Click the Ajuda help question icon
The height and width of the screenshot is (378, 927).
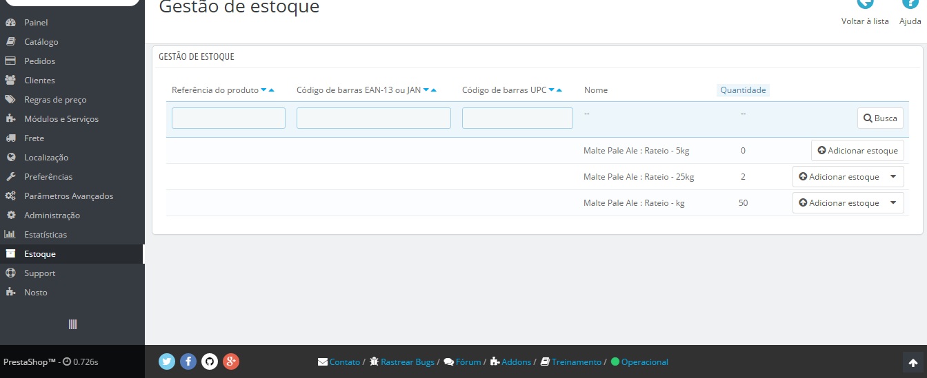pos(910,3)
